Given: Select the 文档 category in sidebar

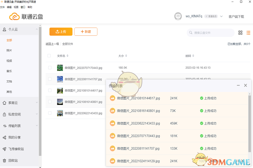Looking at the screenshot, I should click(9, 81).
